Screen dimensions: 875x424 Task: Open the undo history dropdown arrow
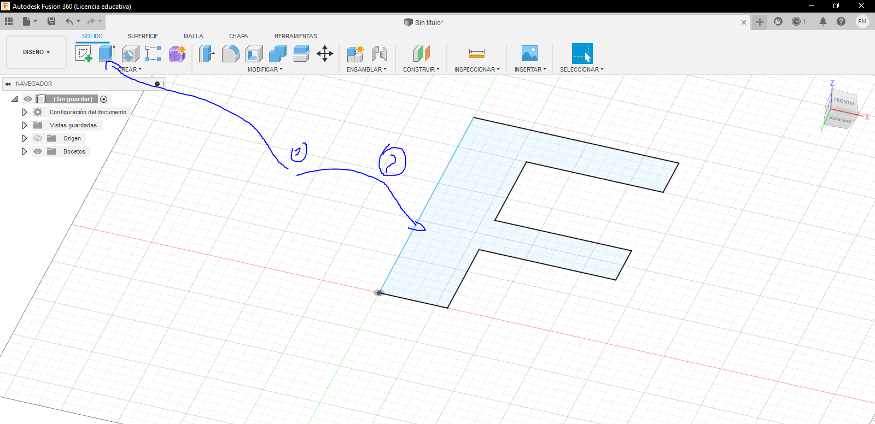tap(79, 21)
